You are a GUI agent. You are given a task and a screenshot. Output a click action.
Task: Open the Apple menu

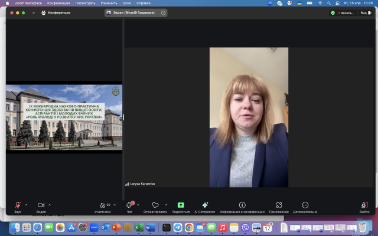point(8,3)
